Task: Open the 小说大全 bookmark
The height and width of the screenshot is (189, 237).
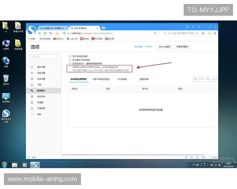Action: [72, 39]
